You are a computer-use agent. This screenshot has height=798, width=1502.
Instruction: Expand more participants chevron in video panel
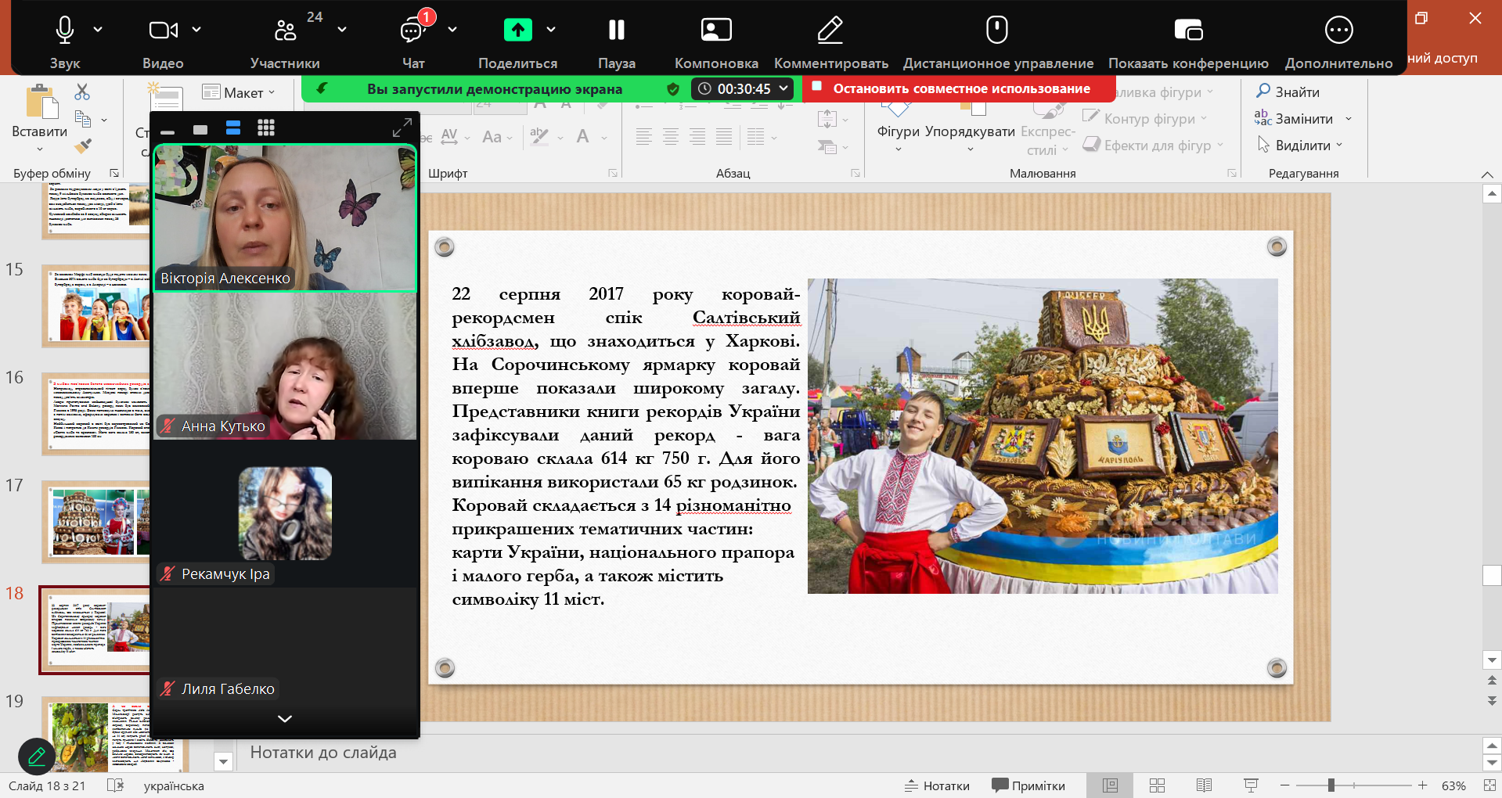tap(285, 718)
